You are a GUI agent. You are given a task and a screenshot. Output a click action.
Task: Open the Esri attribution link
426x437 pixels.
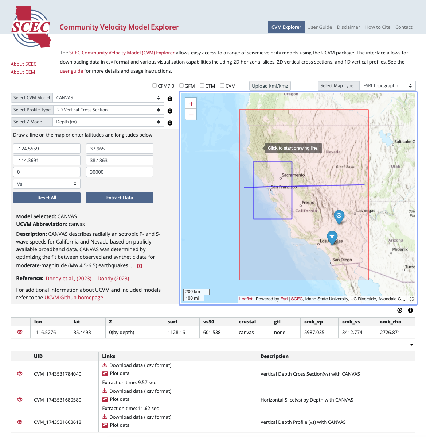pyautogui.click(x=284, y=299)
